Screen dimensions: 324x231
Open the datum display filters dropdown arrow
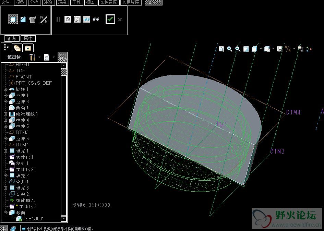294,49
